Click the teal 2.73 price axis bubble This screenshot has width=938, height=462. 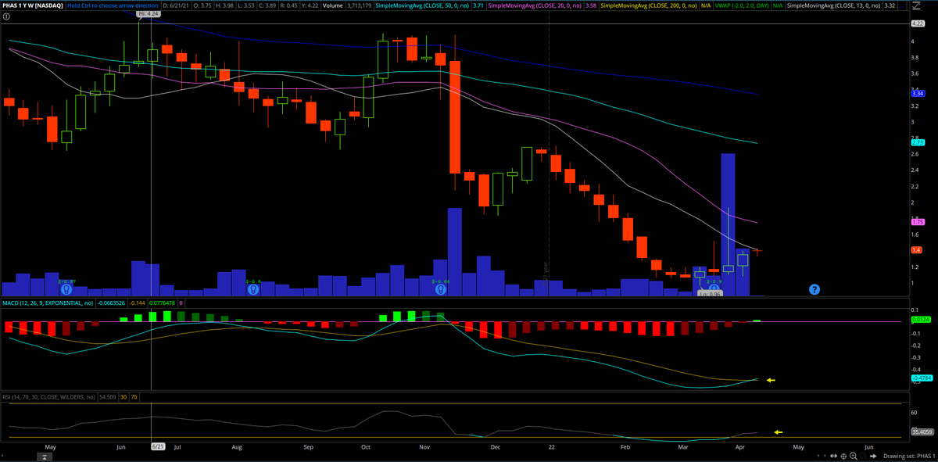918,142
